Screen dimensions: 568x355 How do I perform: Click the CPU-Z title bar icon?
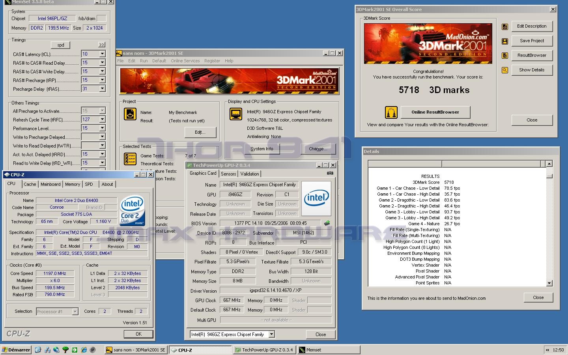coord(7,174)
